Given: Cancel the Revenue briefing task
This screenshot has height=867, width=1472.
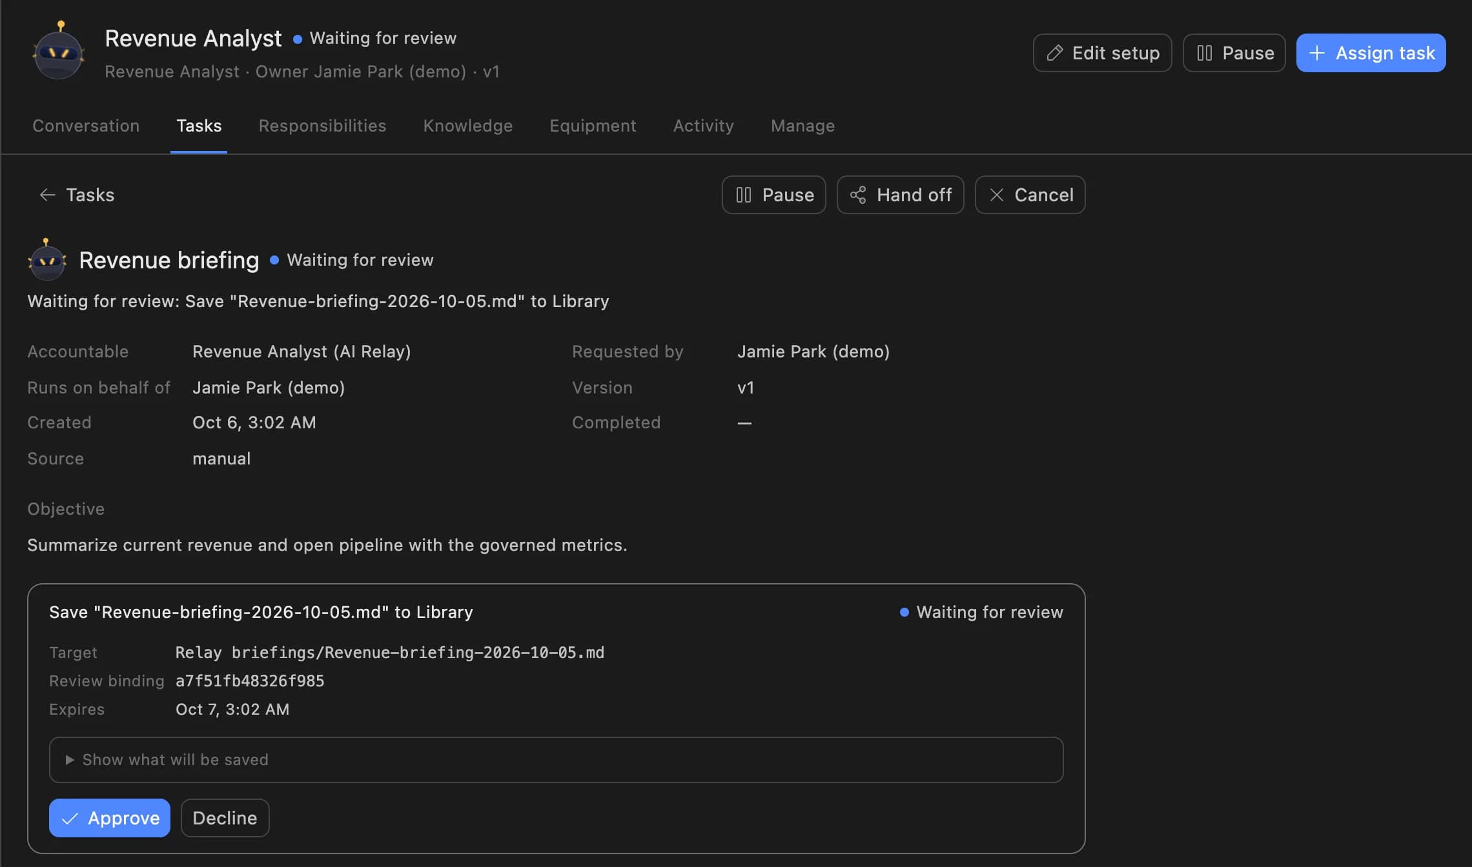Looking at the screenshot, I should click(1030, 195).
